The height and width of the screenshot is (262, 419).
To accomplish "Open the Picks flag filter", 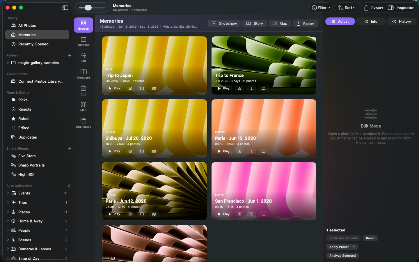I will click(x=37, y=100).
